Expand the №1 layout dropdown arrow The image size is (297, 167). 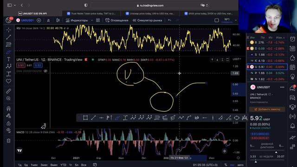point(236,20)
